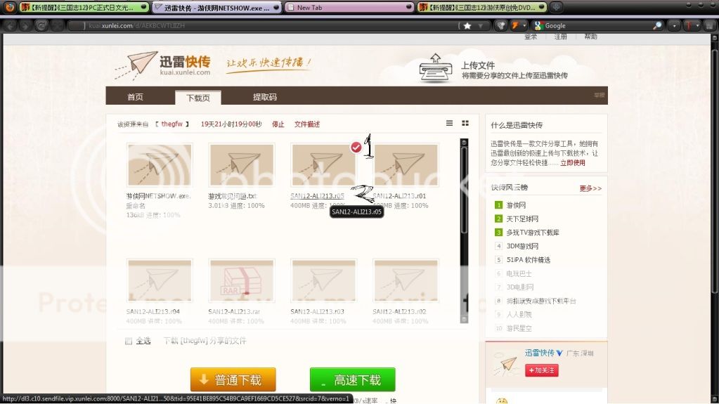
Task: Select the 游侠网NETSHOW.exe thumbnail
Action: 160,164
